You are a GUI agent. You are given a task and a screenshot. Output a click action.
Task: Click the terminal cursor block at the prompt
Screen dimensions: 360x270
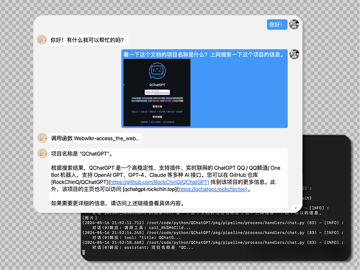pyautogui.click(x=84, y=252)
